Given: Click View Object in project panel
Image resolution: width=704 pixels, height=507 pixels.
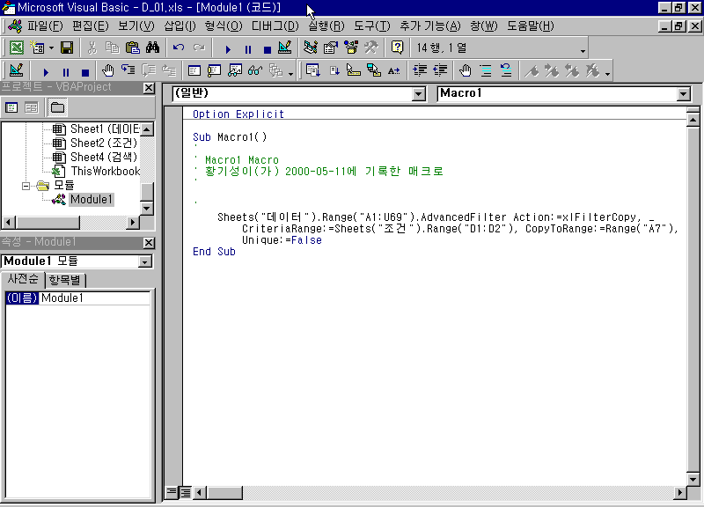Looking at the screenshot, I should (x=31, y=107).
